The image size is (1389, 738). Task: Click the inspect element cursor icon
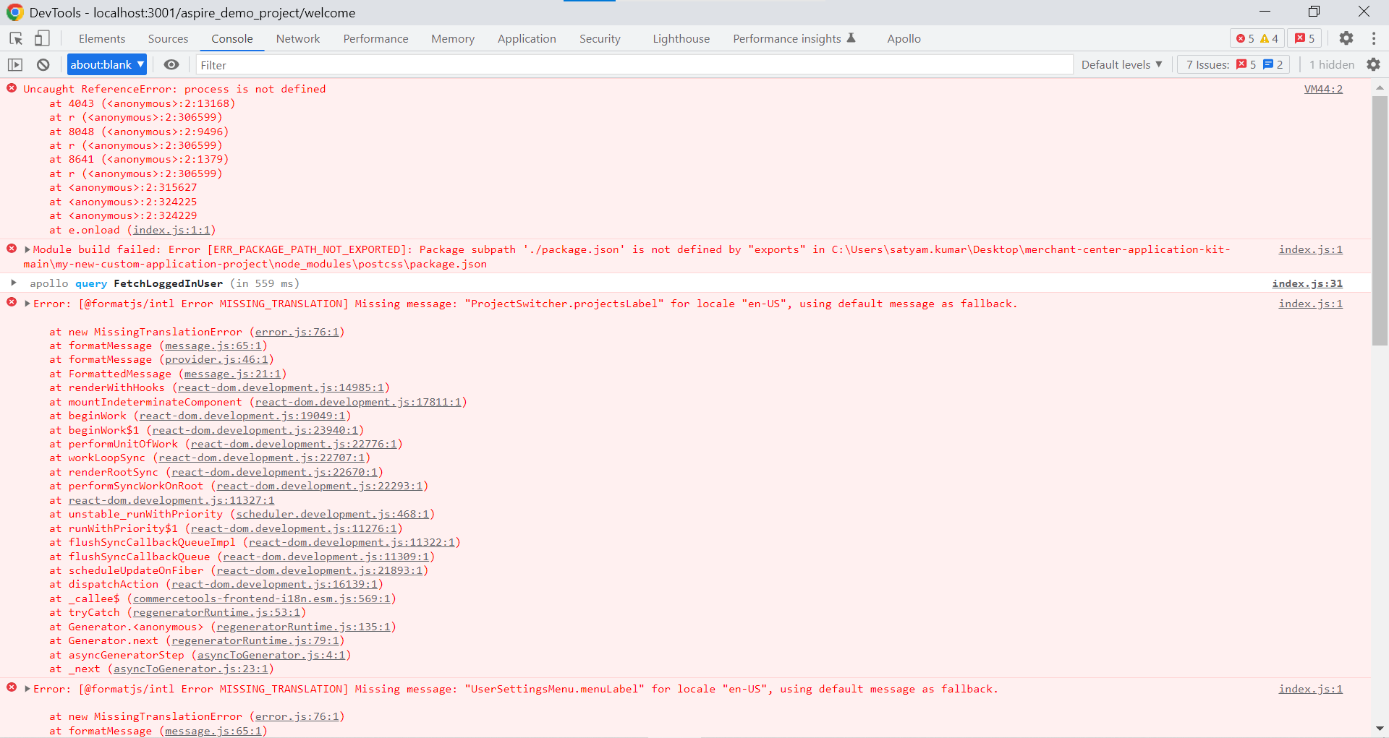tap(15, 38)
